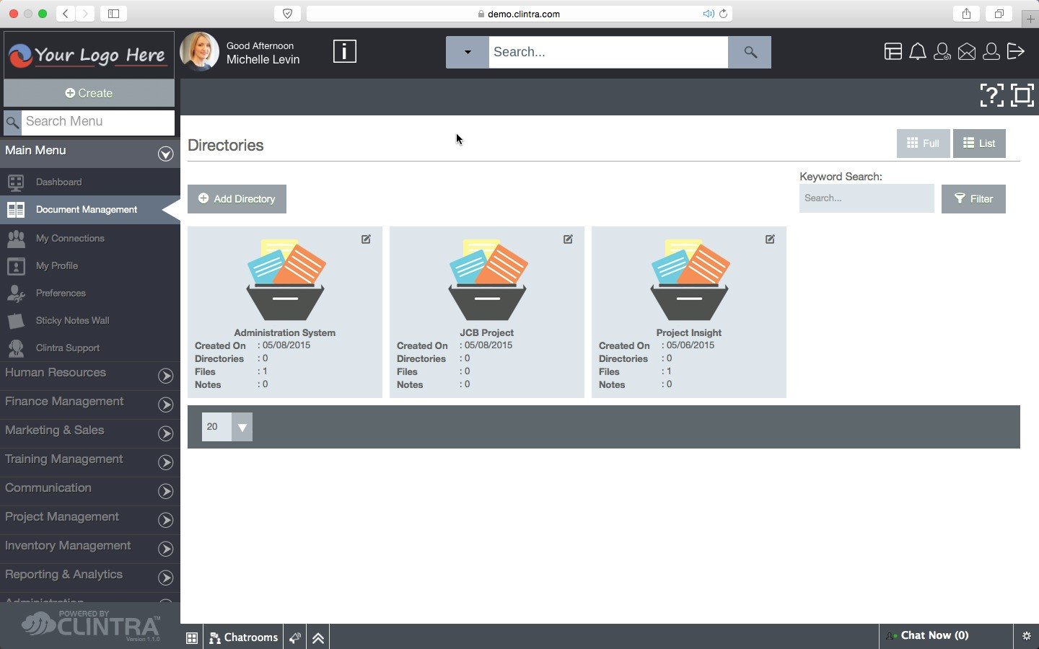This screenshot has width=1039, height=649.
Task: Click the logout arrow icon
Action: [x=1015, y=51]
